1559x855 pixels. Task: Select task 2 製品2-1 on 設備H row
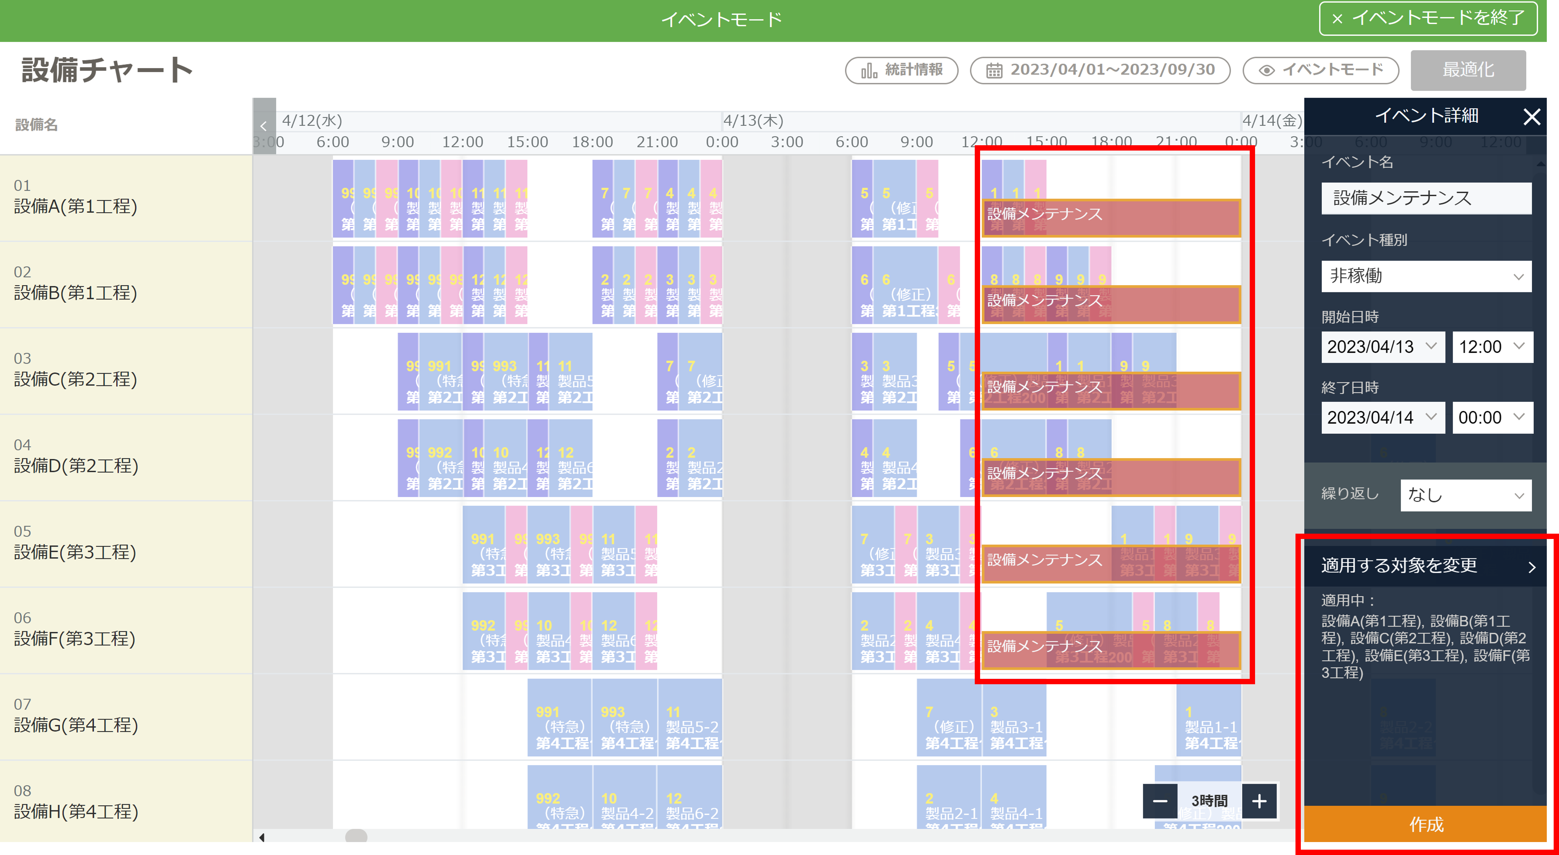(949, 797)
